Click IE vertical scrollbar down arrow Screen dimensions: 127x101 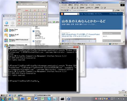click(124, 42)
